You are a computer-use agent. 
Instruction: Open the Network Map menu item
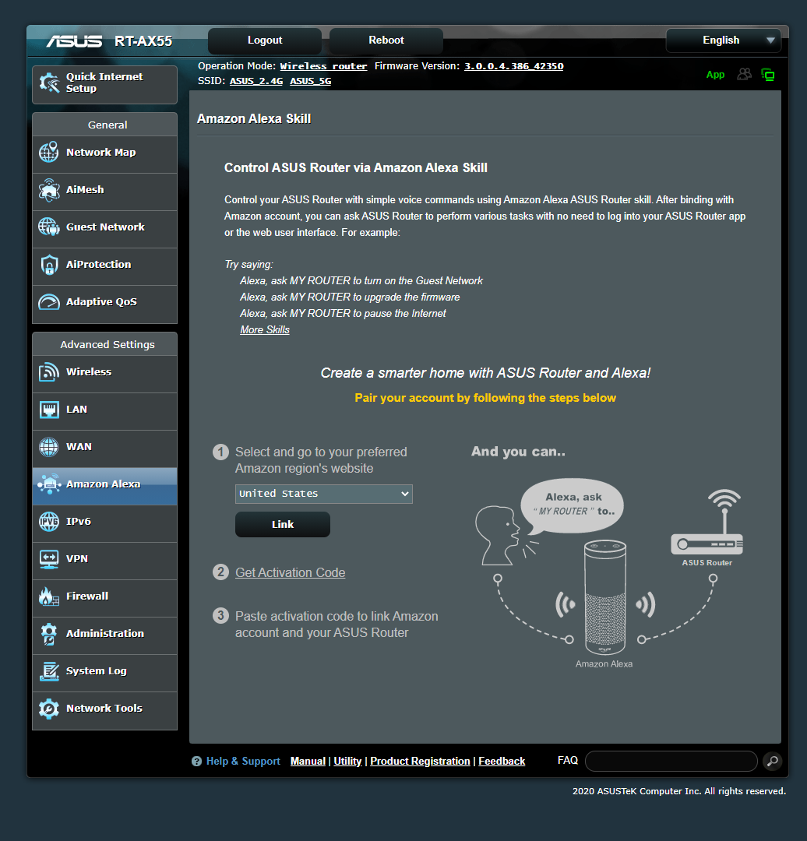[x=104, y=154]
